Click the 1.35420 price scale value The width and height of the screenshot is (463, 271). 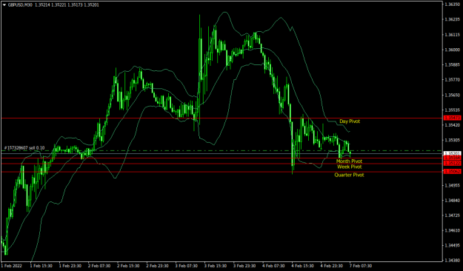point(453,125)
